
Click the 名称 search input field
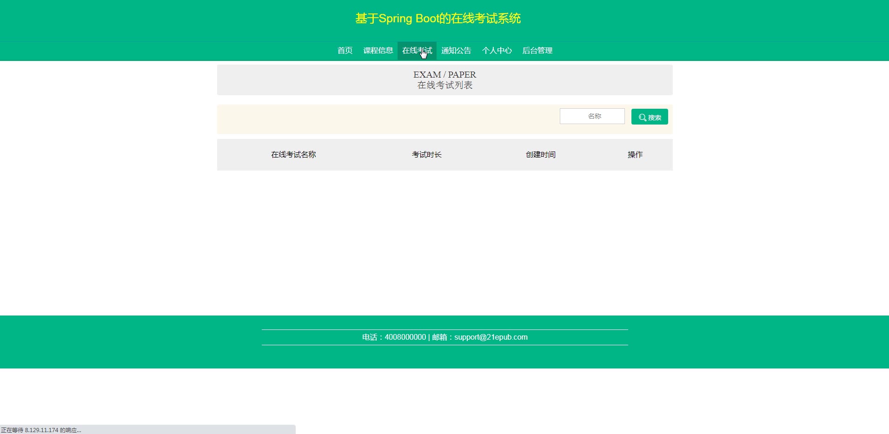592,116
